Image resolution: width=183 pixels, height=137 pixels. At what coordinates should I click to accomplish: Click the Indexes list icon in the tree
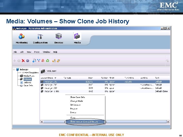pyautogui.click(x=21, y=82)
